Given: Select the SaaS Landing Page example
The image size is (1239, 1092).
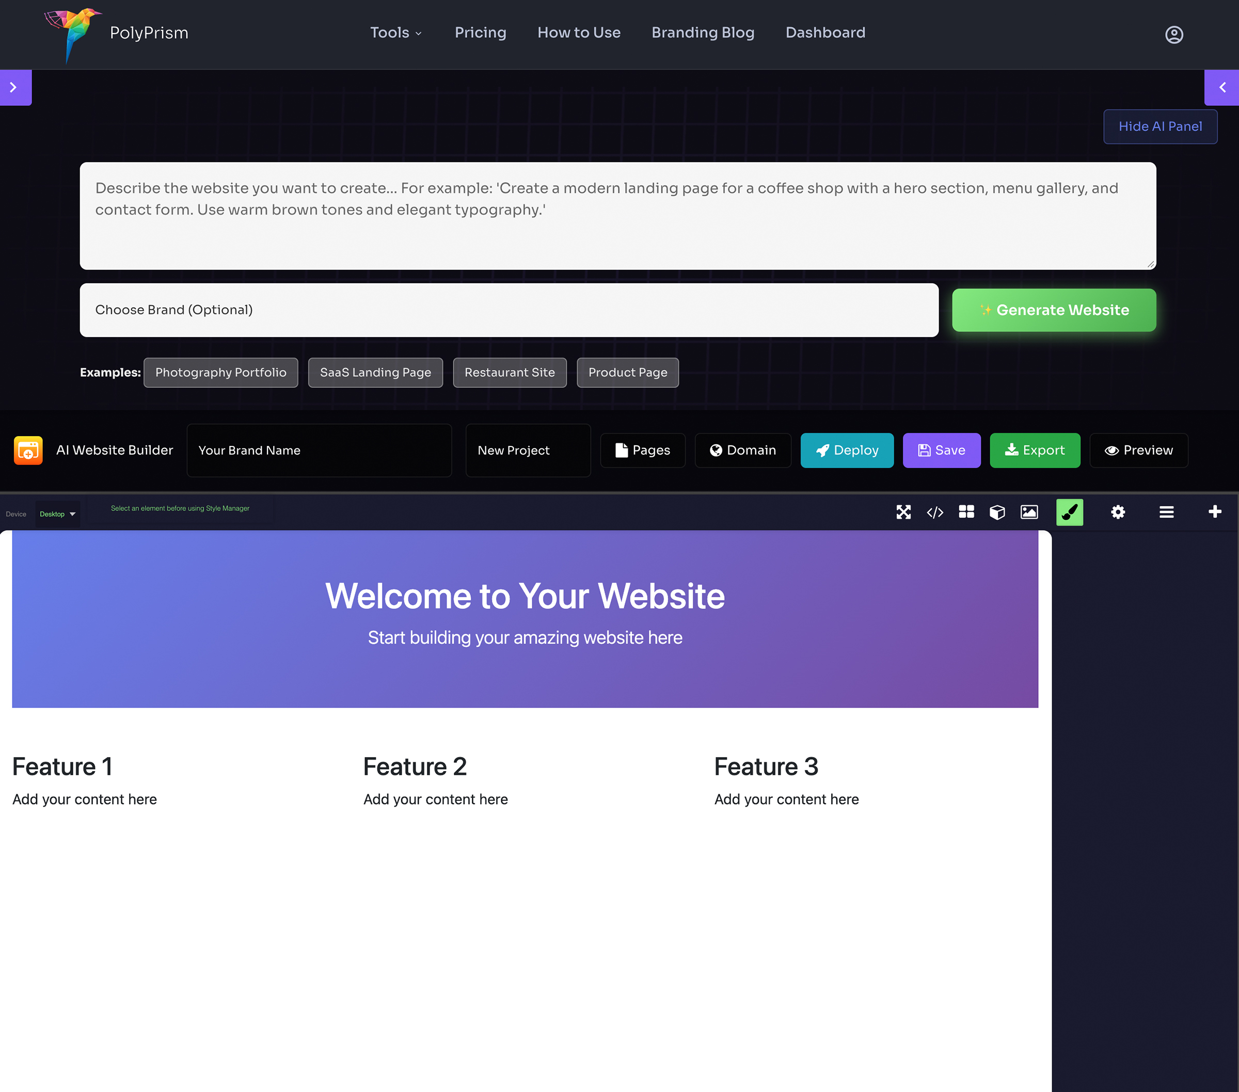Looking at the screenshot, I should click(375, 372).
